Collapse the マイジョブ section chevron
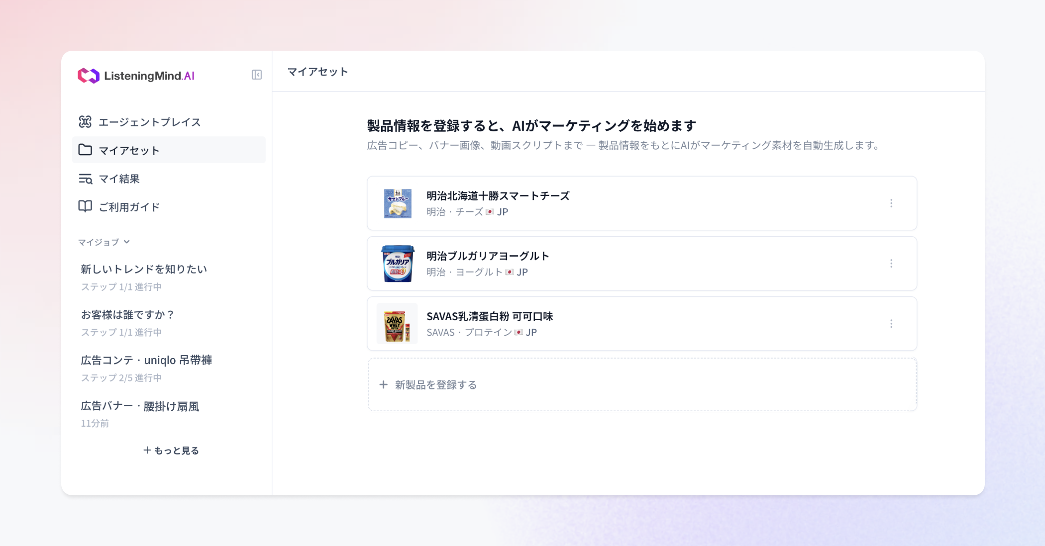Image resolution: width=1045 pixels, height=546 pixels. click(127, 242)
